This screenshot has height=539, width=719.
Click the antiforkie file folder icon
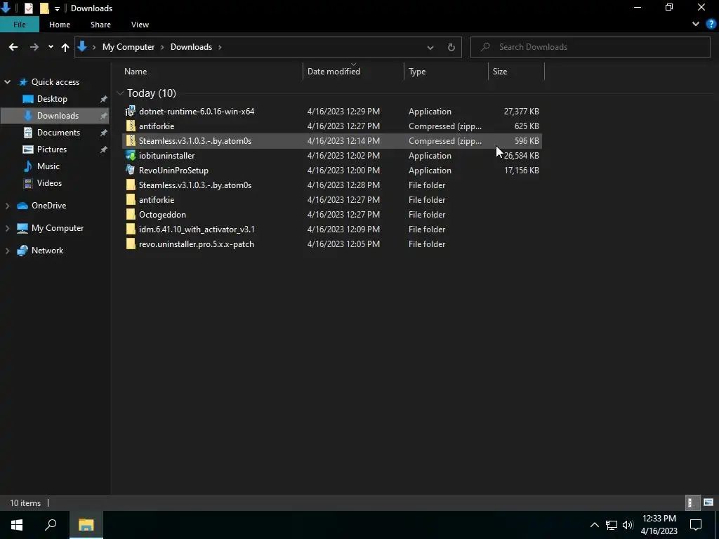point(131,199)
